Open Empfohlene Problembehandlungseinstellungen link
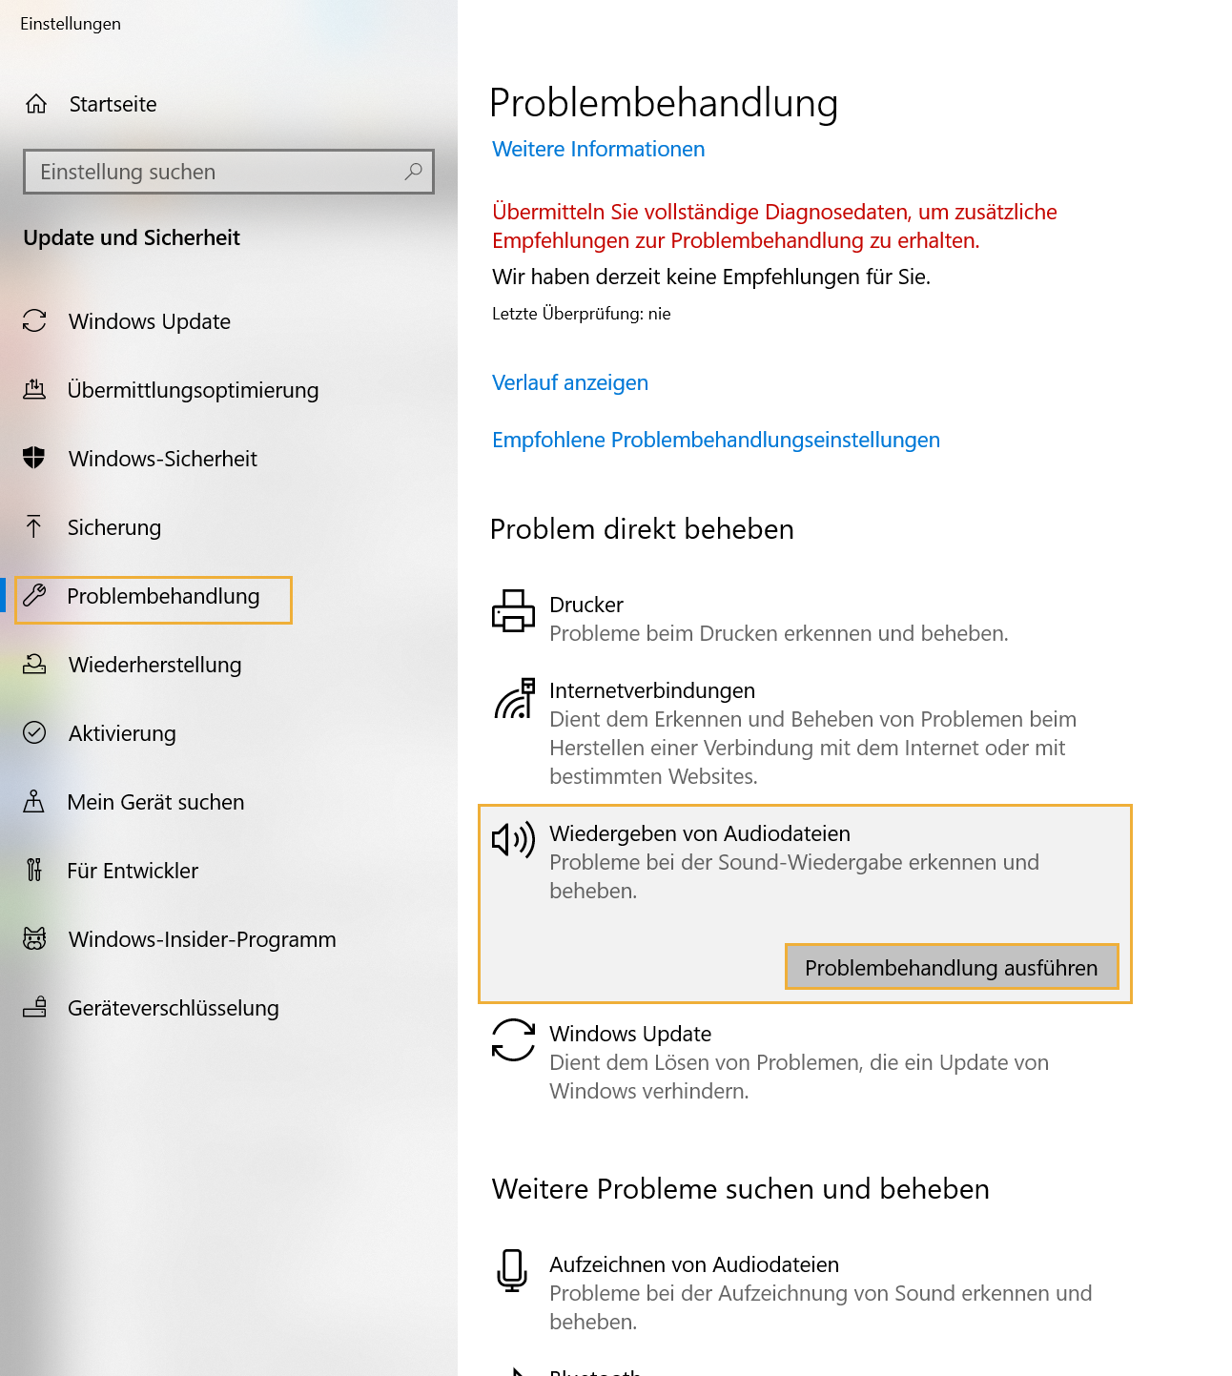 click(716, 440)
